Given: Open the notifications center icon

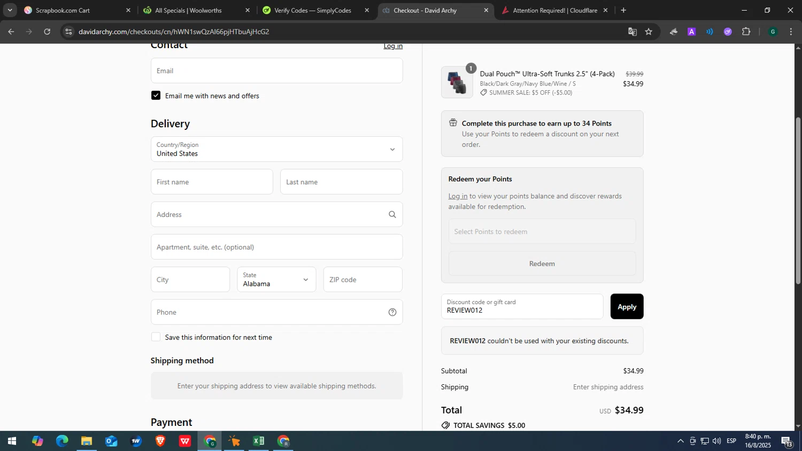Looking at the screenshot, I should click(786, 441).
